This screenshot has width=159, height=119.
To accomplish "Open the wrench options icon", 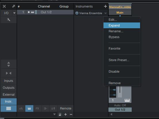I will (9, 20).
